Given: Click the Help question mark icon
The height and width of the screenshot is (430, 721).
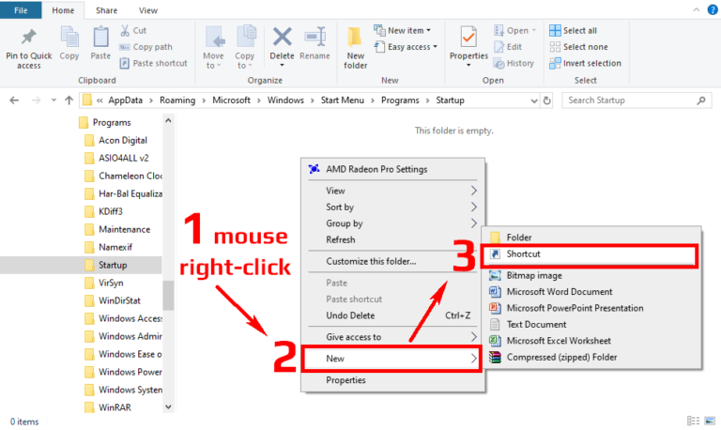Looking at the screenshot, I should click(x=711, y=10).
